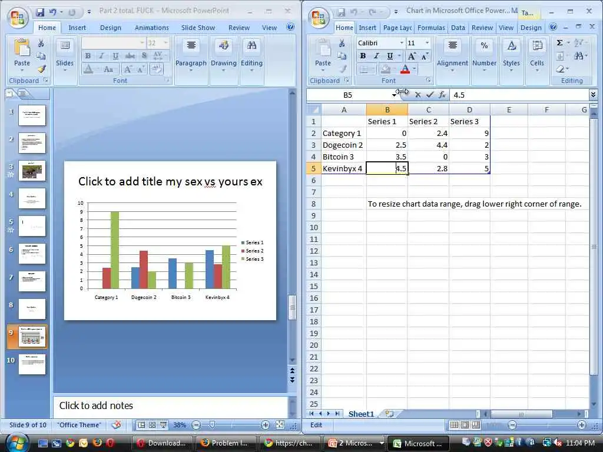Open Excel Font dialog launcher
The height and width of the screenshot is (452, 603).
click(428, 80)
